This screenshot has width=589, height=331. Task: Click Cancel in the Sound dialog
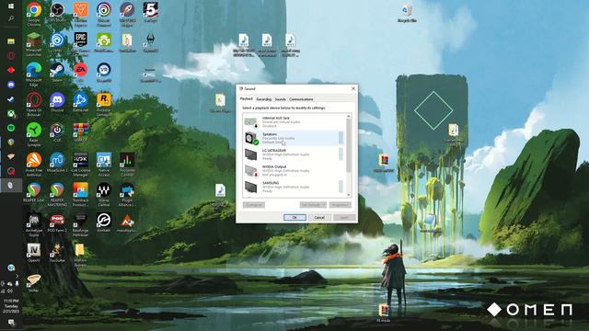tap(319, 217)
